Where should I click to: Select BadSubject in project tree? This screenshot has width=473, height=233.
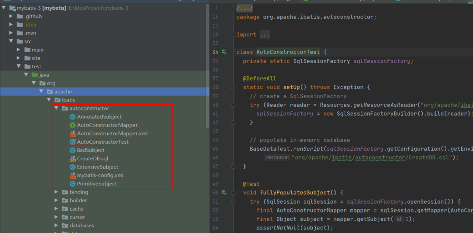[91, 150]
